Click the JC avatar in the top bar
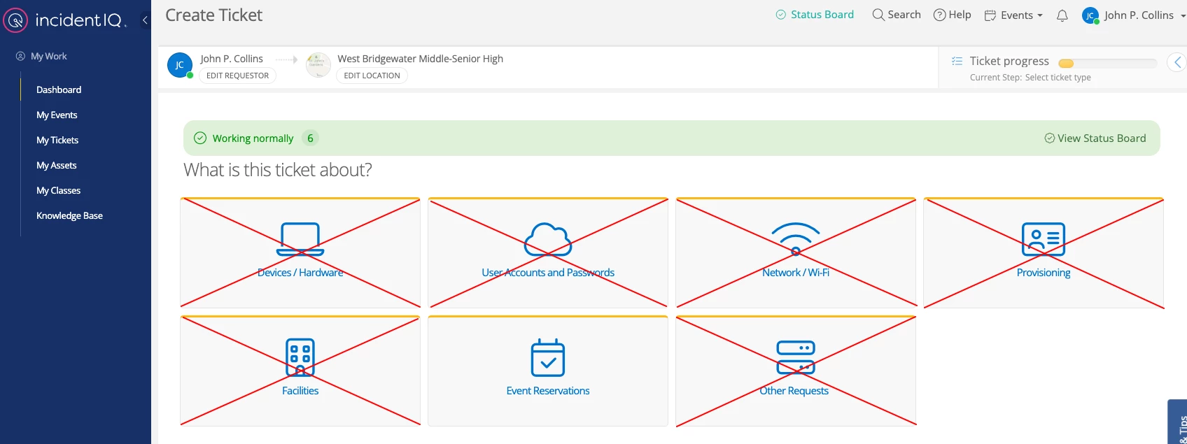Screen dimensions: 1187x444 point(1090,15)
